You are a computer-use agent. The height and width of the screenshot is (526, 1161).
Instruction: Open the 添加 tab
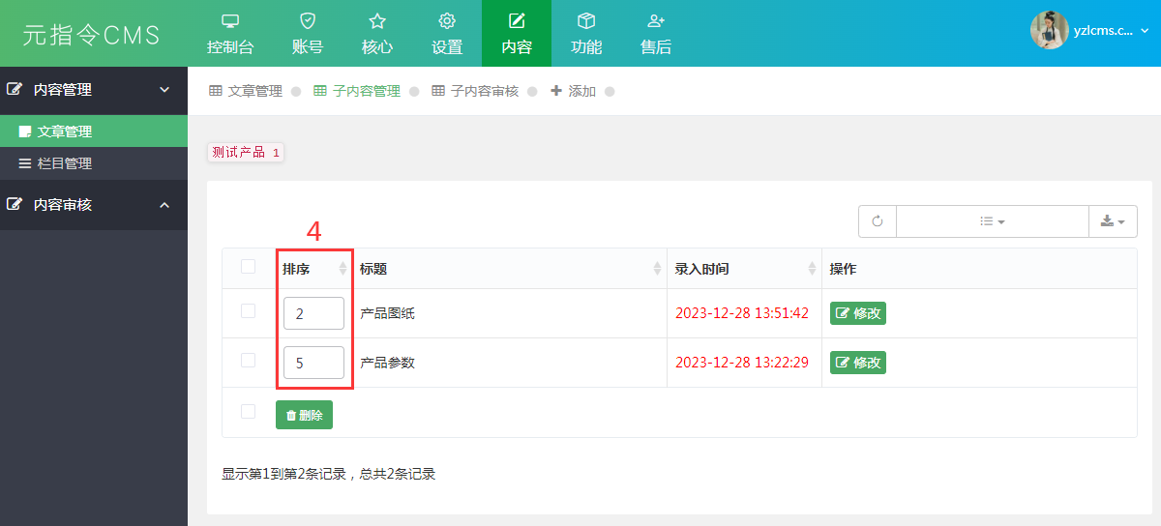(x=573, y=91)
